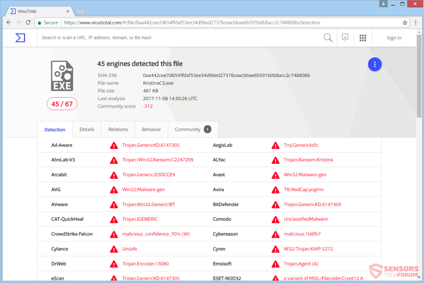The height and width of the screenshot is (283, 424).
Task: Click warning icon for Cylance result
Action: click(x=114, y=249)
